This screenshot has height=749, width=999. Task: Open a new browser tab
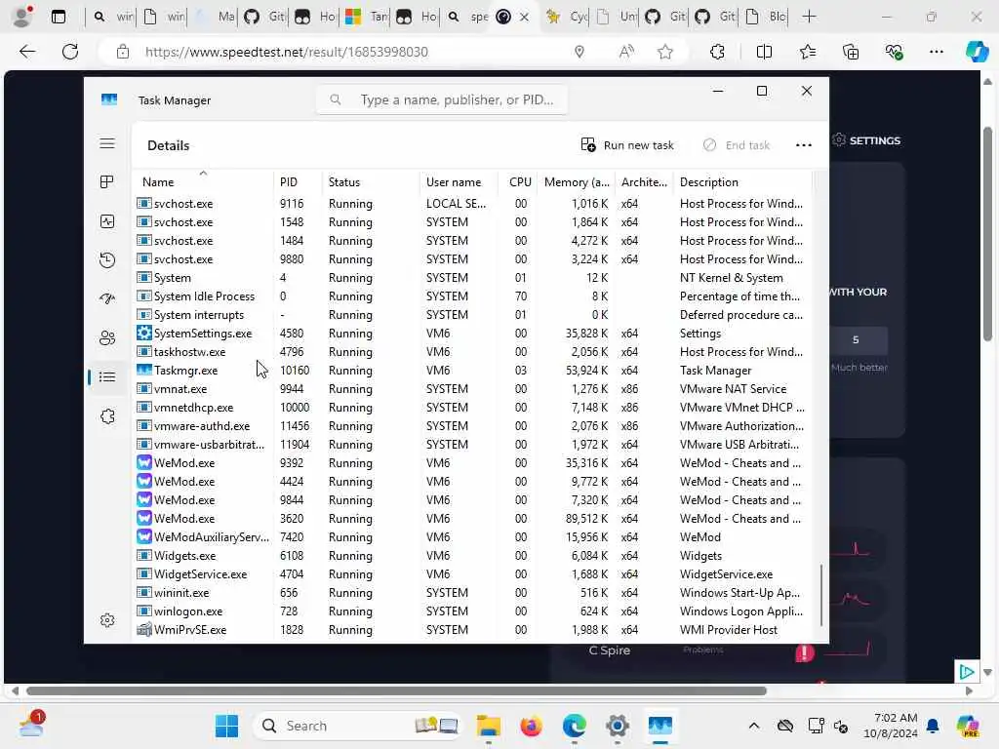tap(809, 17)
